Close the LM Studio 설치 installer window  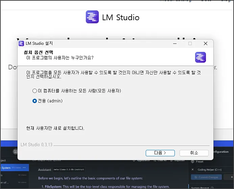point(206,43)
